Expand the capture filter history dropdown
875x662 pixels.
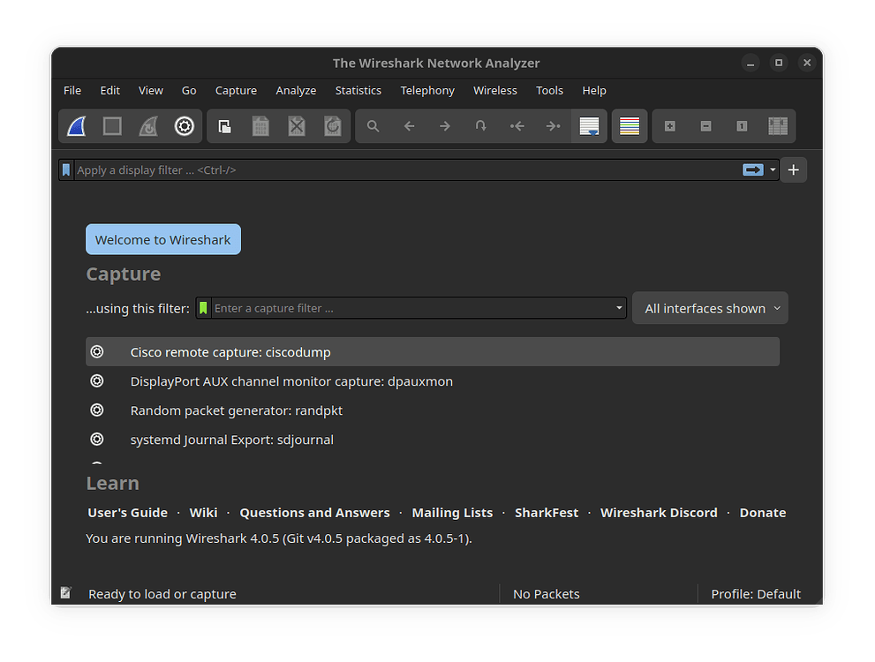[618, 307]
